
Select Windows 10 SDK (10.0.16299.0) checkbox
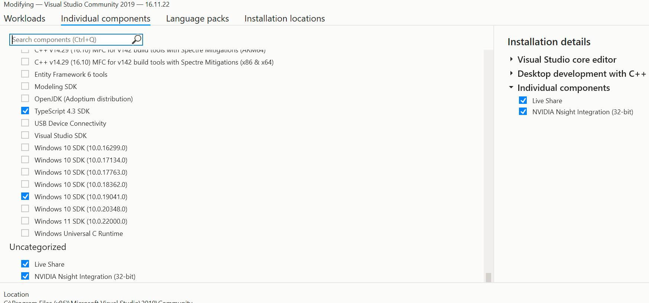(x=25, y=147)
